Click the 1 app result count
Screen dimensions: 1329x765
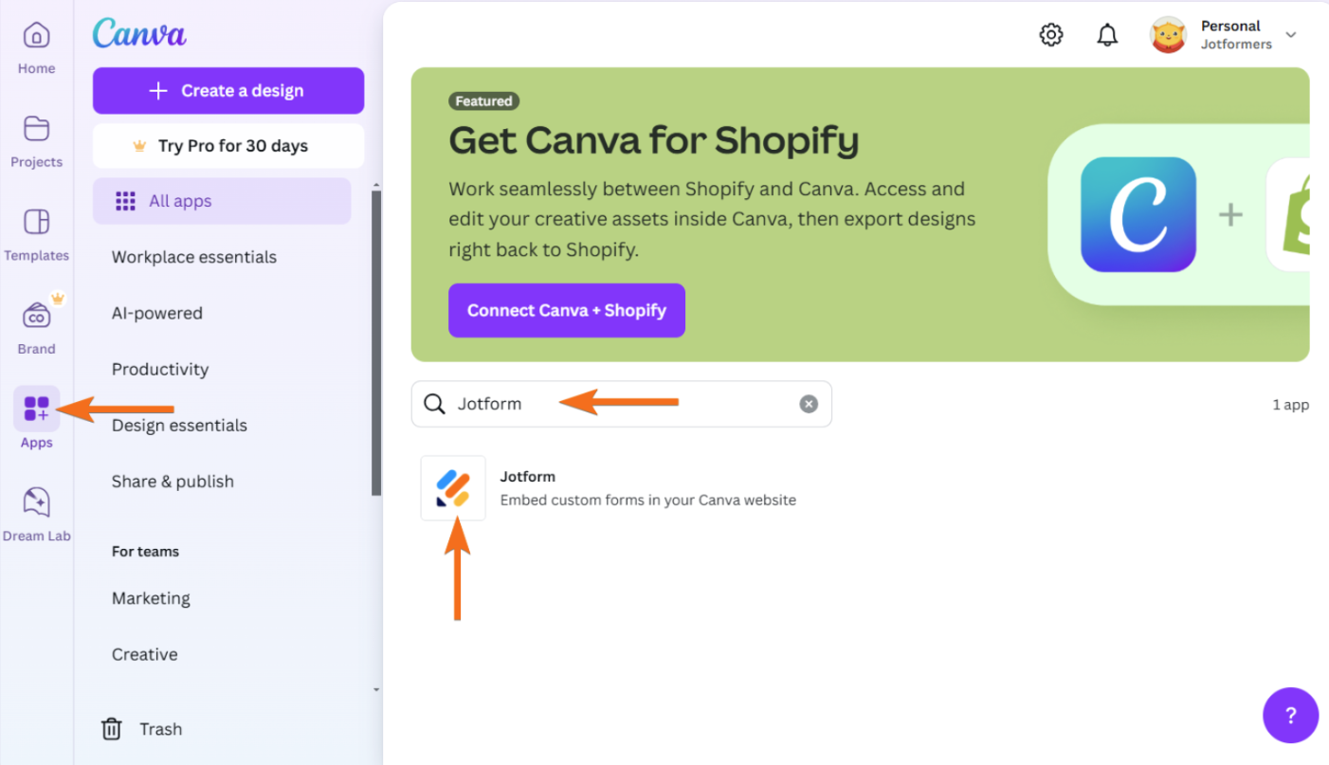(1291, 405)
